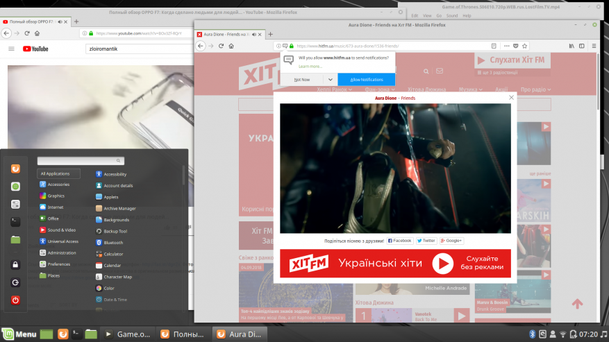
Task: Click the menu search input field
Action: (81, 161)
